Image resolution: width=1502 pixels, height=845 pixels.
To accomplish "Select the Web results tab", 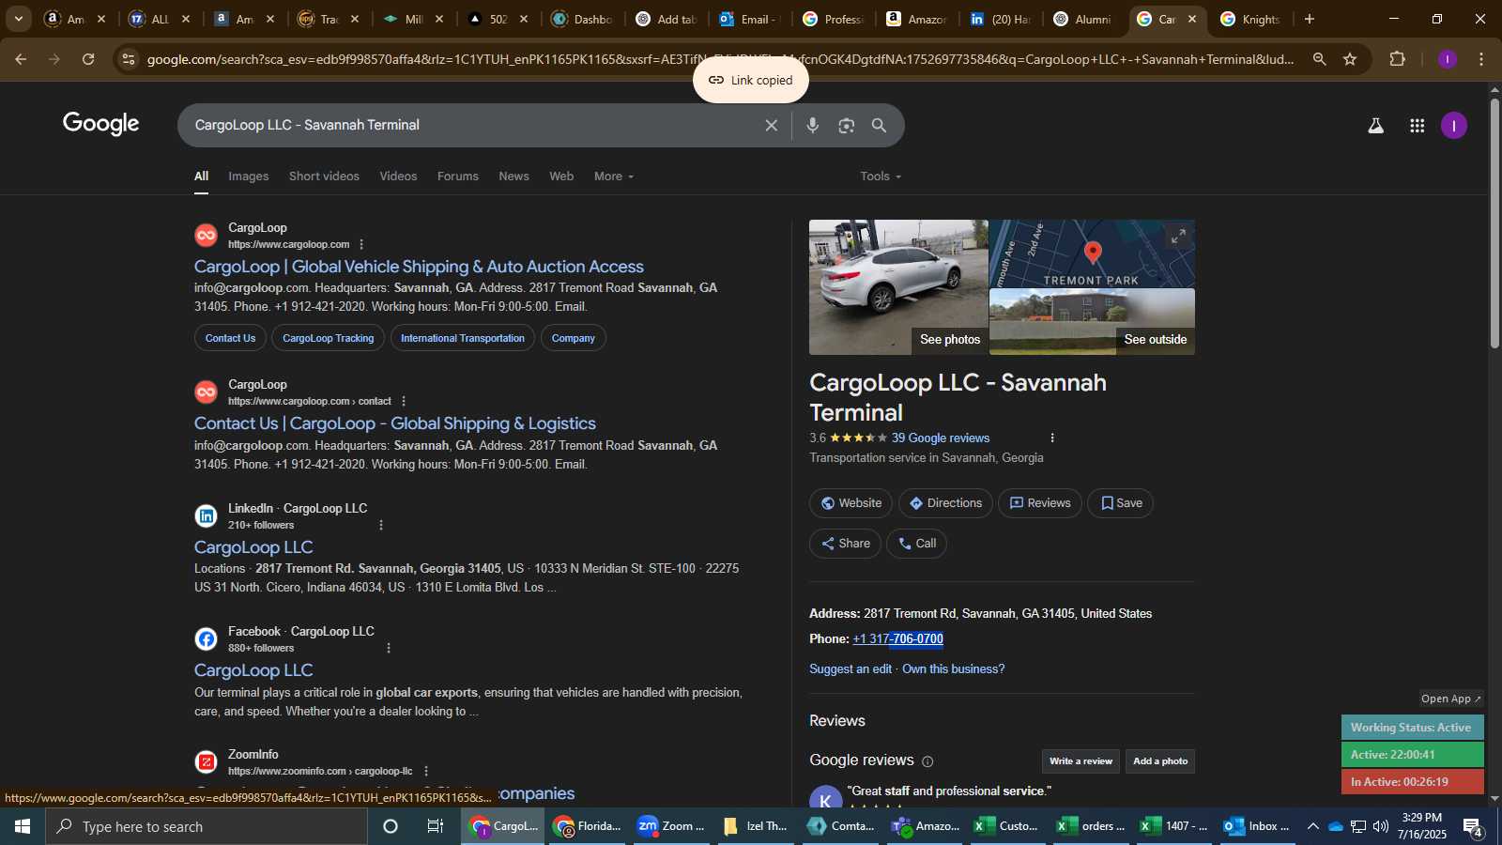I will coord(561,177).
